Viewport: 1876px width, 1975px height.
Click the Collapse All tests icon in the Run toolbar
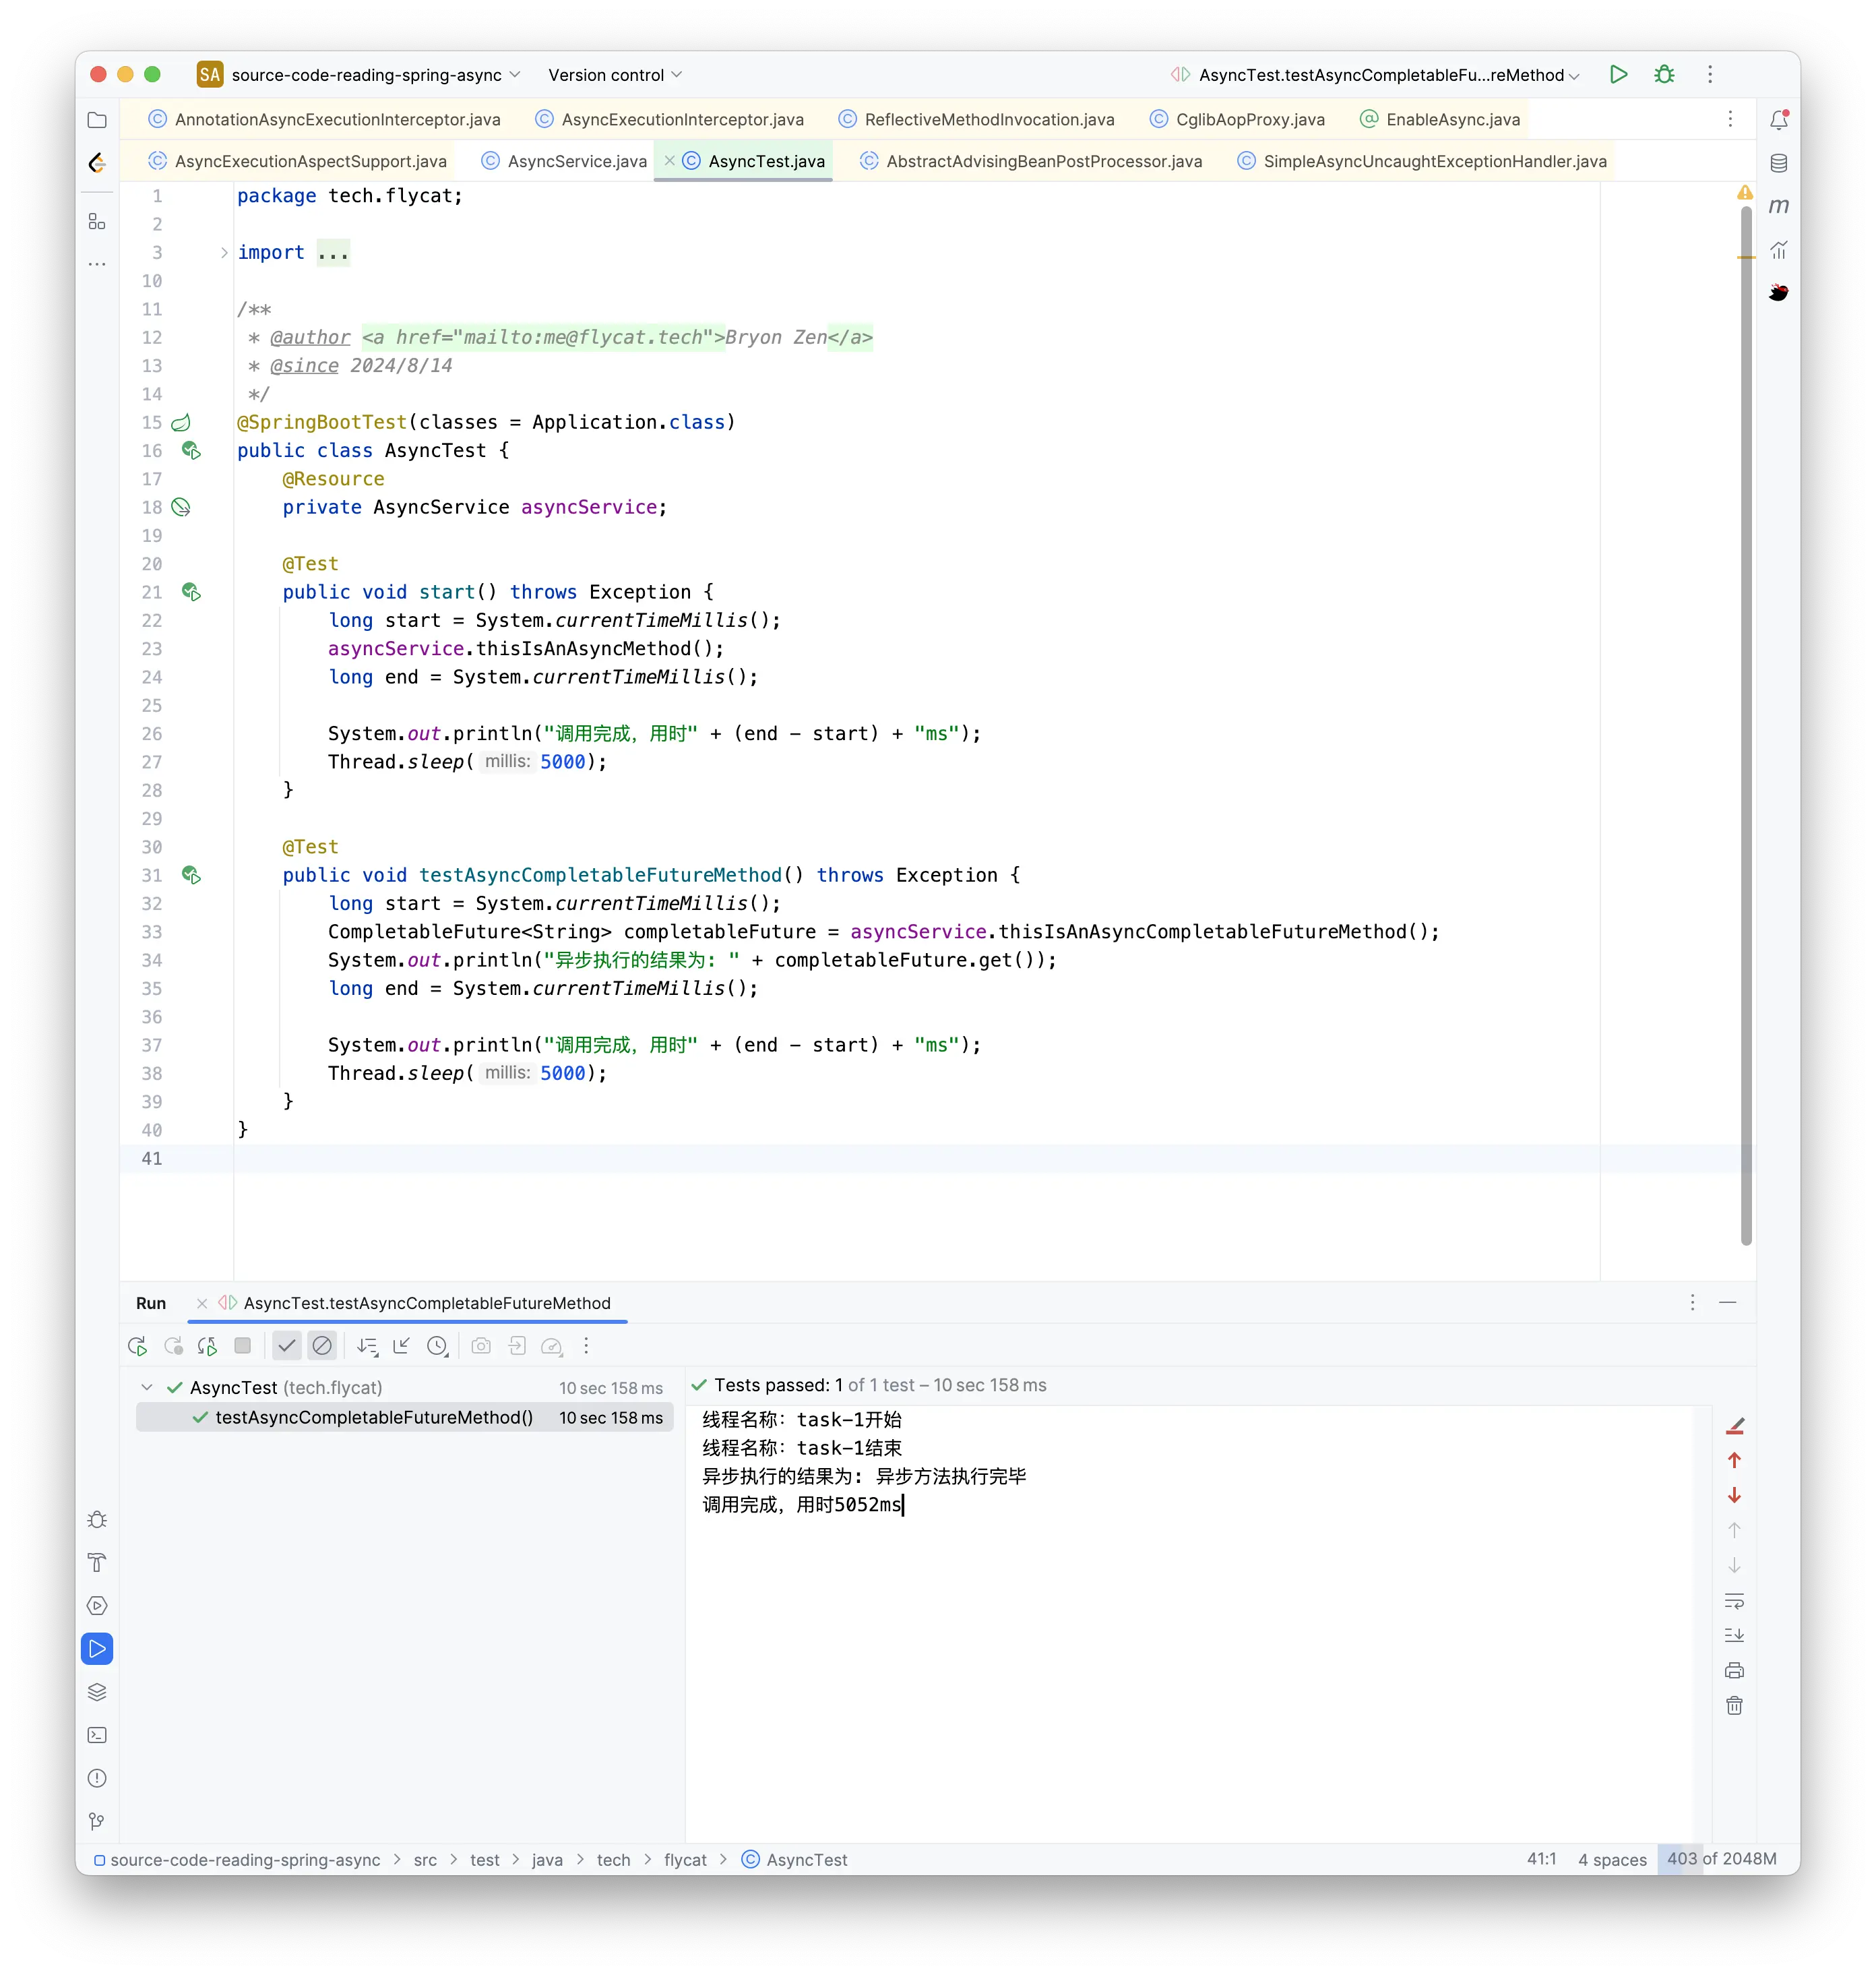[402, 1345]
